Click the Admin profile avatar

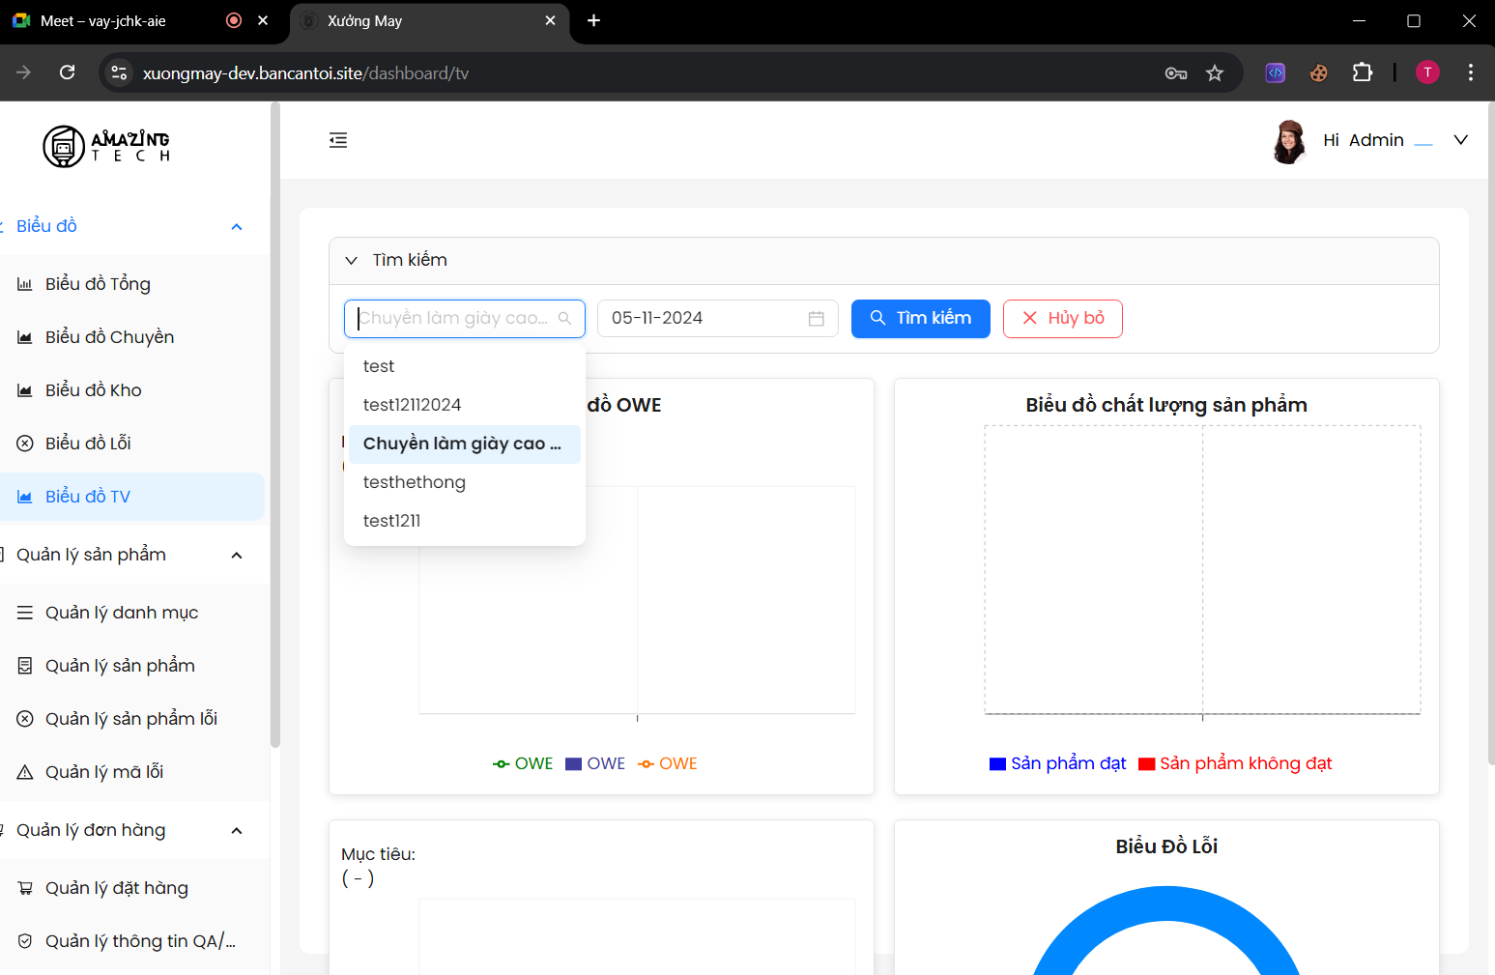[x=1288, y=141]
